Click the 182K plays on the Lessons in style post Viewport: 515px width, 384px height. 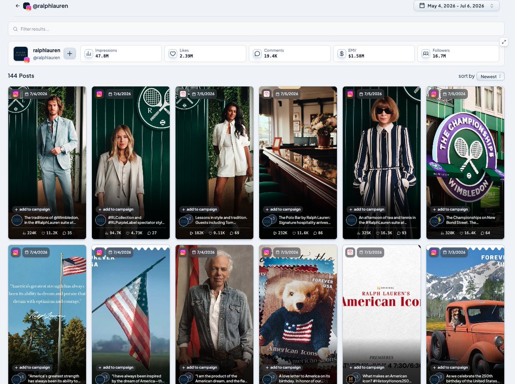(x=197, y=233)
